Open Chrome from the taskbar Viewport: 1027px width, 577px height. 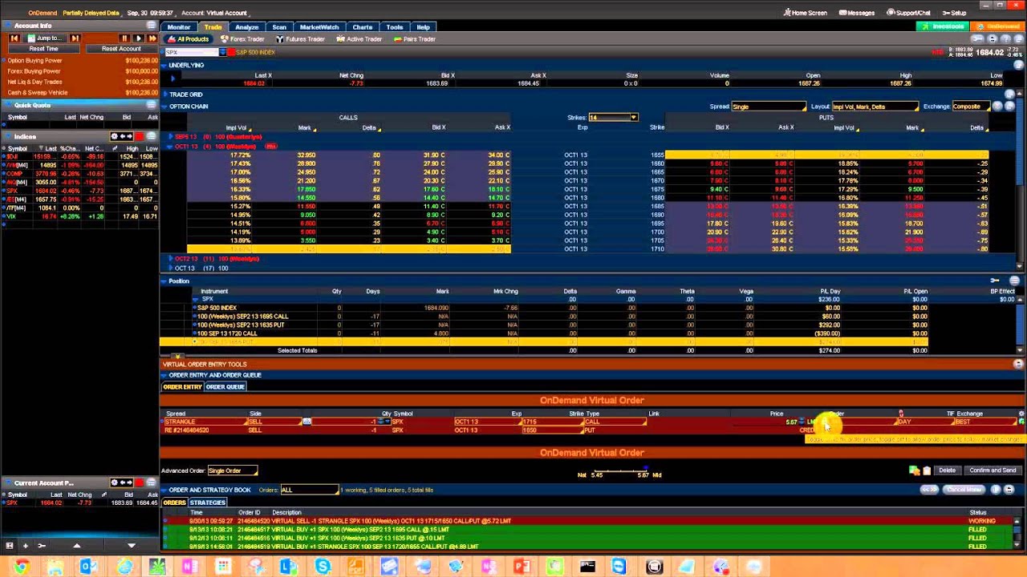coord(21,567)
